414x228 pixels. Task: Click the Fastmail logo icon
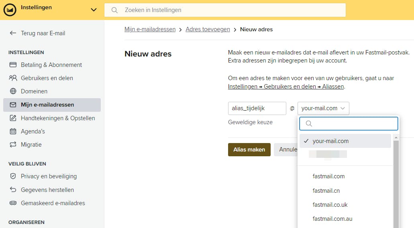click(10, 10)
